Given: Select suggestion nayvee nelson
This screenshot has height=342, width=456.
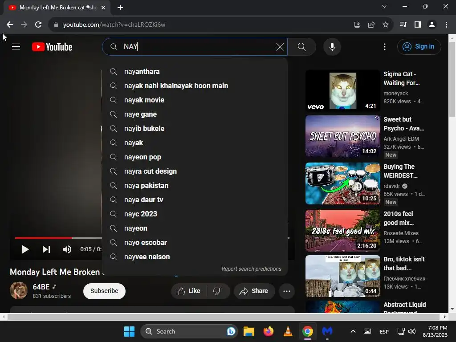Looking at the screenshot, I should pyautogui.click(x=195, y=257).
